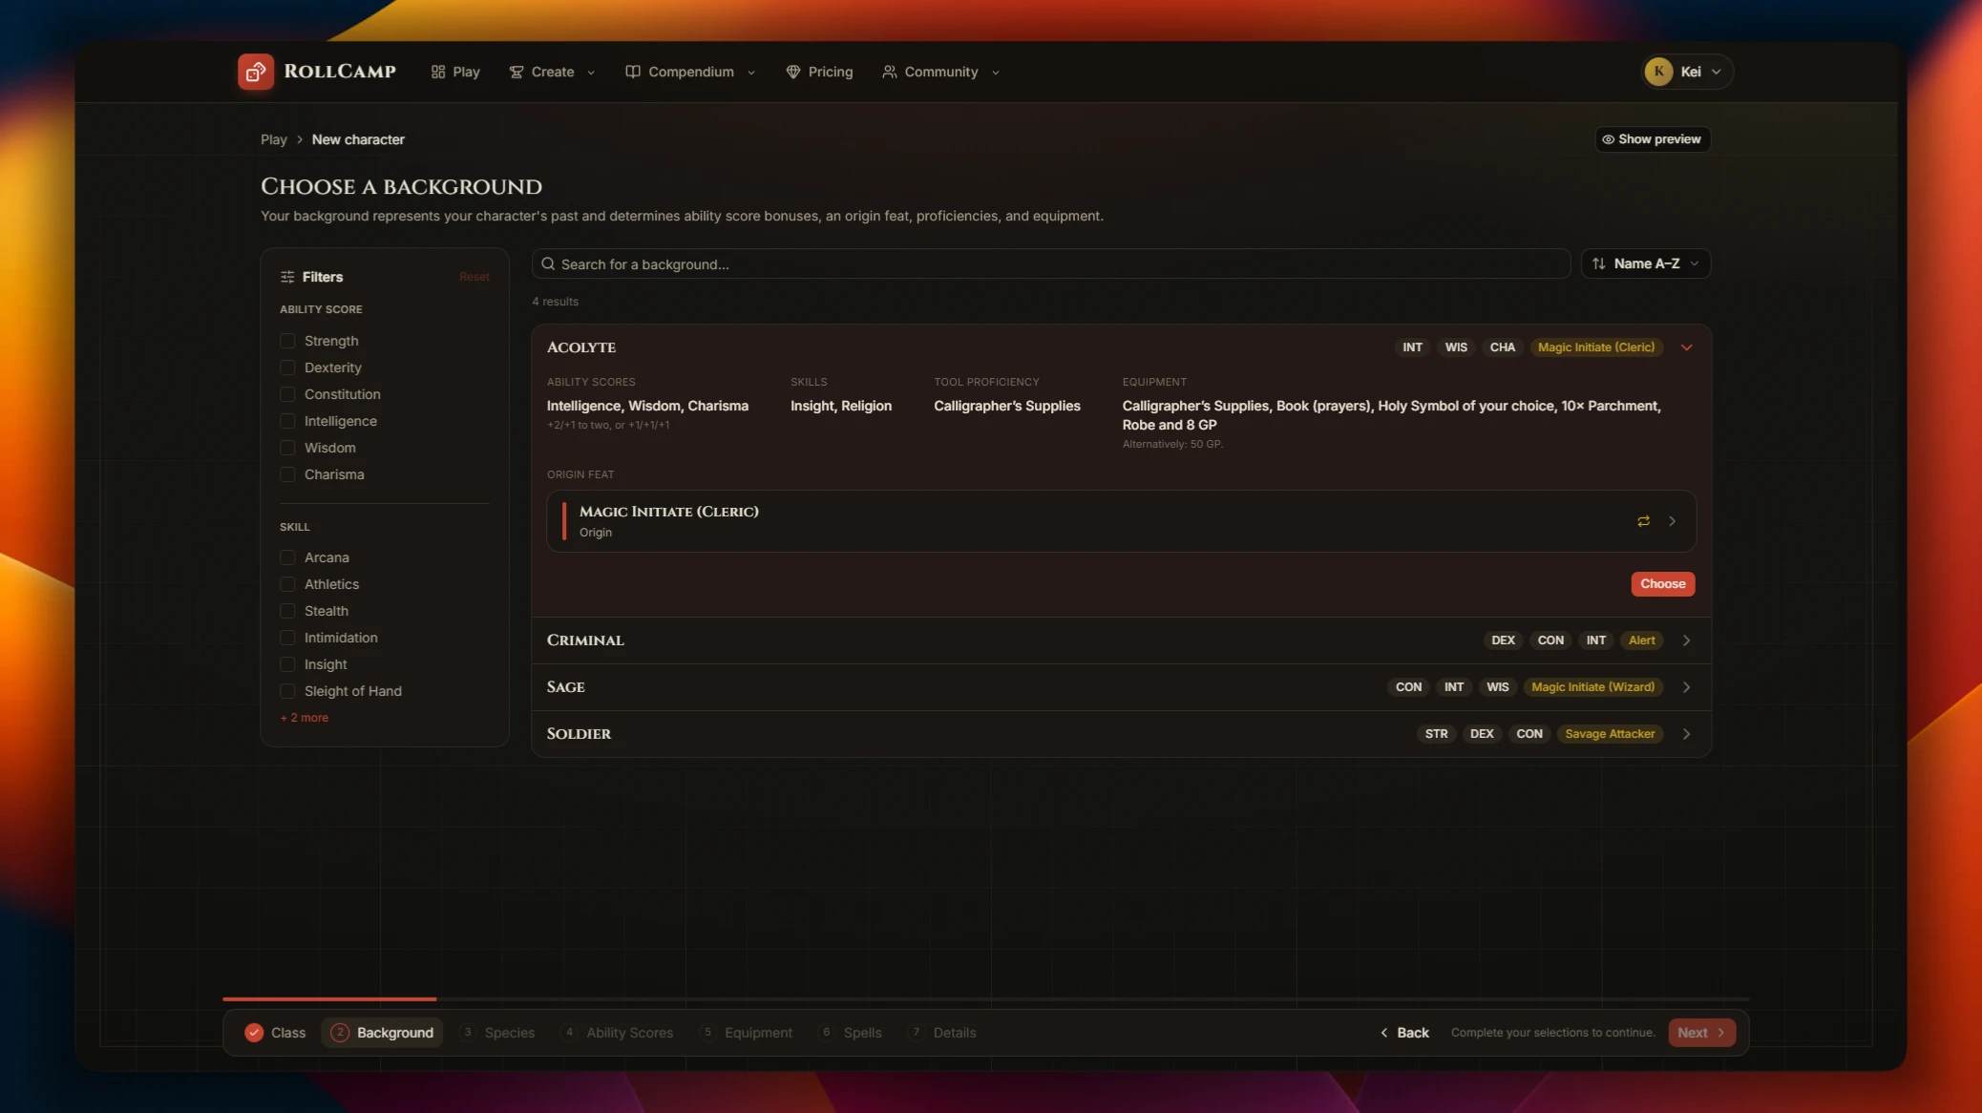The width and height of the screenshot is (1982, 1113).
Task: Enable the Dexterity filter checkbox
Action: (x=287, y=367)
